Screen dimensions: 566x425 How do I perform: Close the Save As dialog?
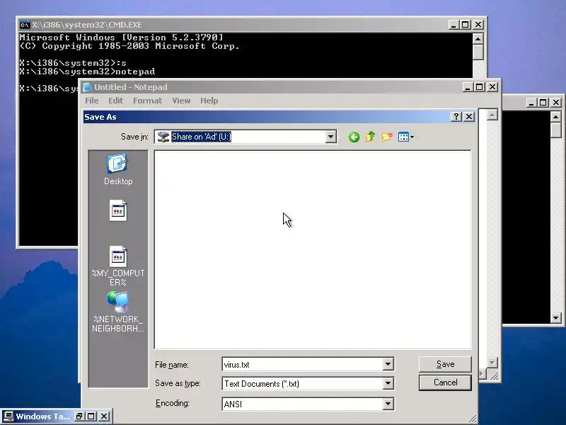(x=469, y=116)
